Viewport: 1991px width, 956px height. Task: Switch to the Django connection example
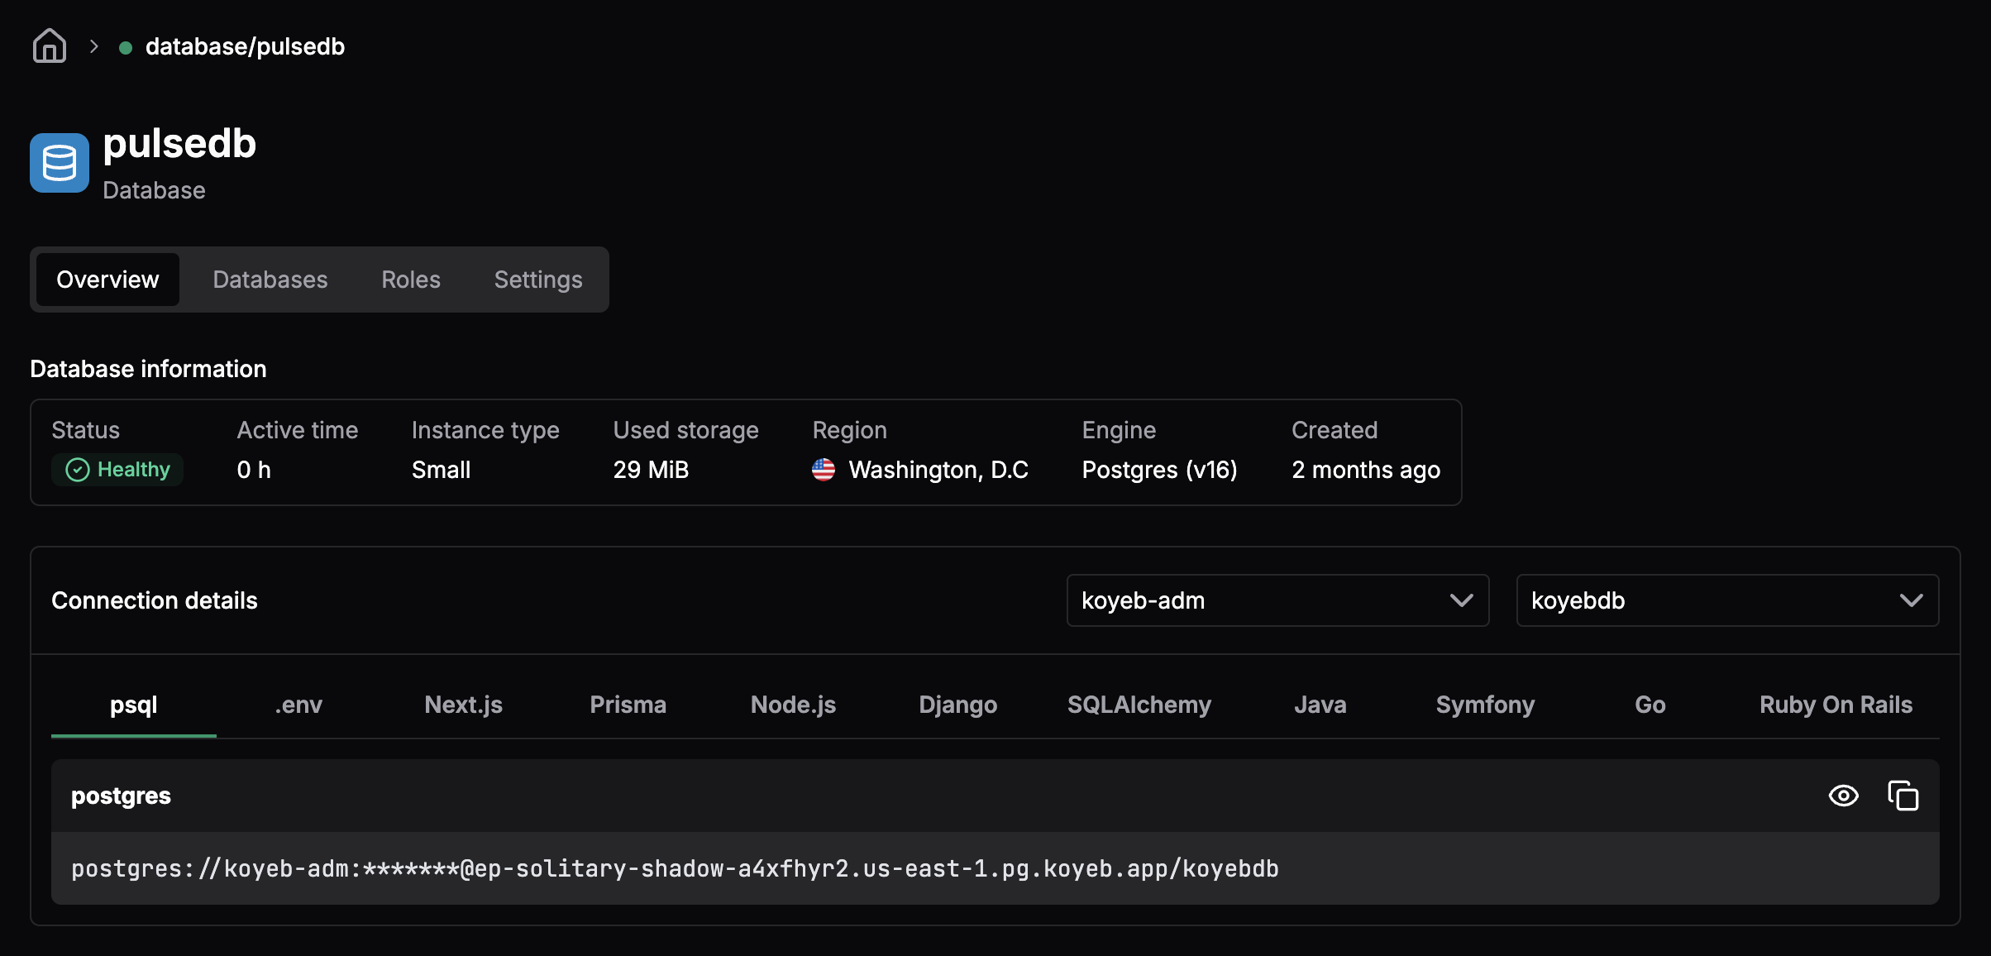tap(957, 705)
